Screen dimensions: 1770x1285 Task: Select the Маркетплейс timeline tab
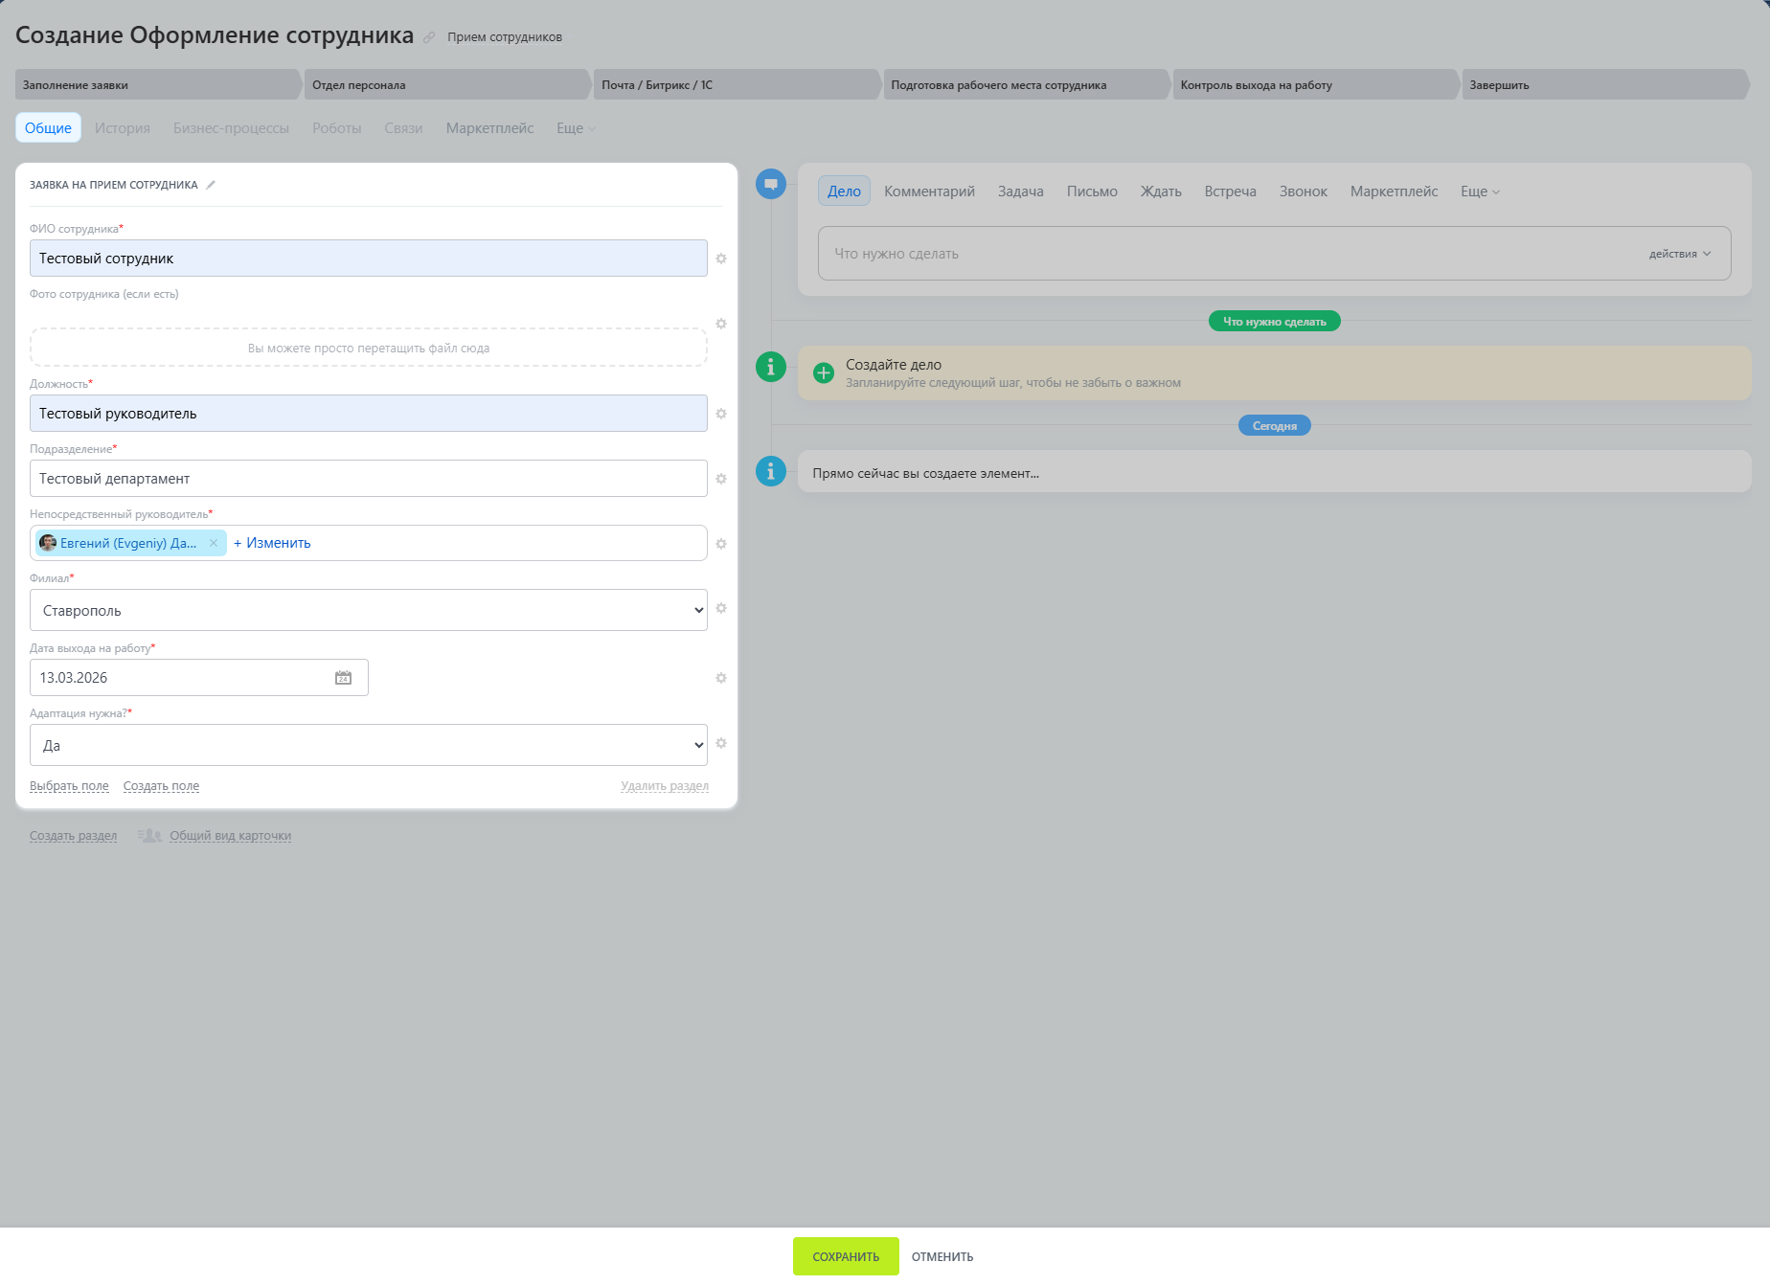click(1394, 192)
